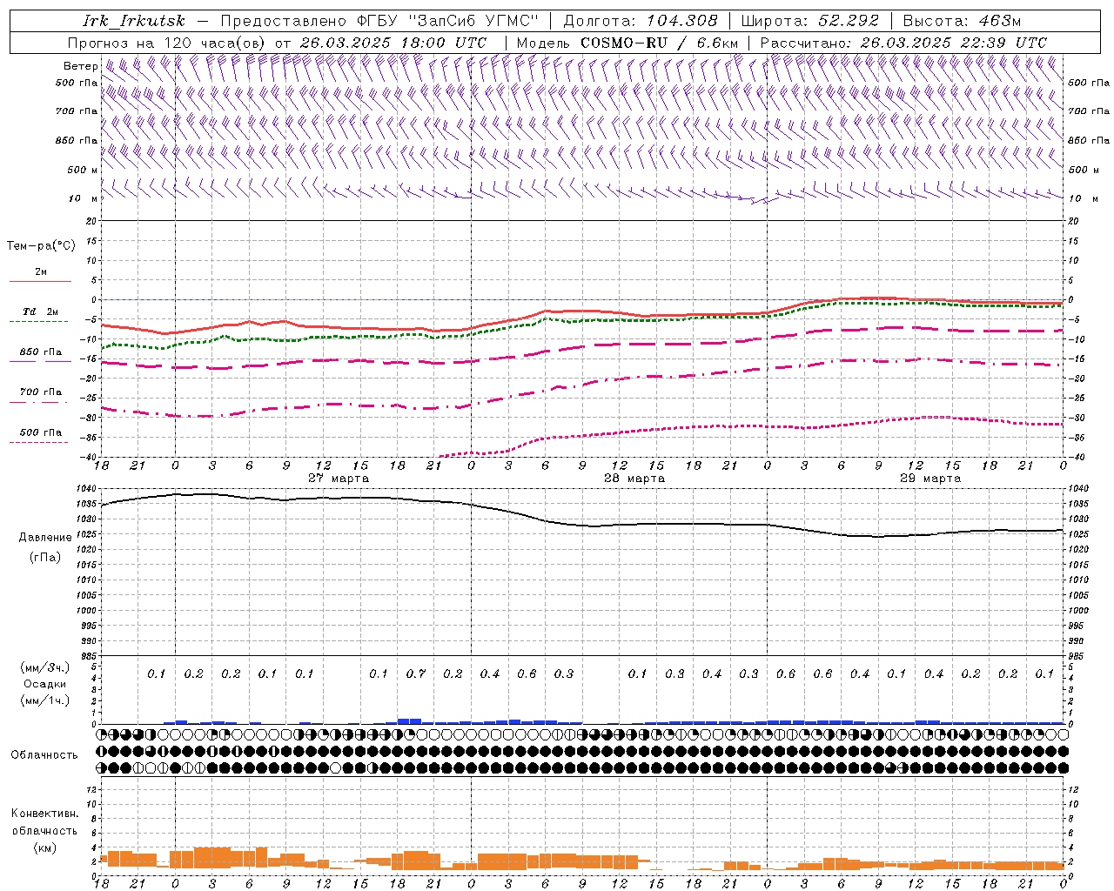Viewport: 1114px width, 891px height.
Task: Click the '500 м' wind level label on left
Action: click(x=83, y=170)
